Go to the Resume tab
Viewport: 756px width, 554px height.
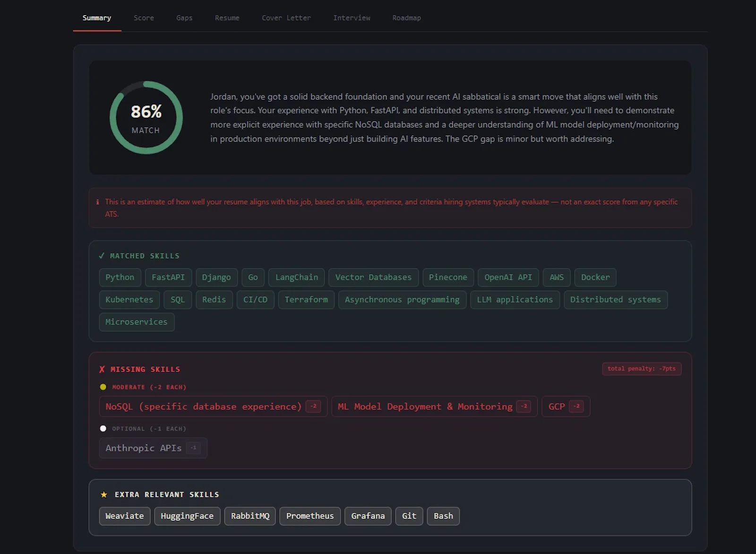(227, 18)
